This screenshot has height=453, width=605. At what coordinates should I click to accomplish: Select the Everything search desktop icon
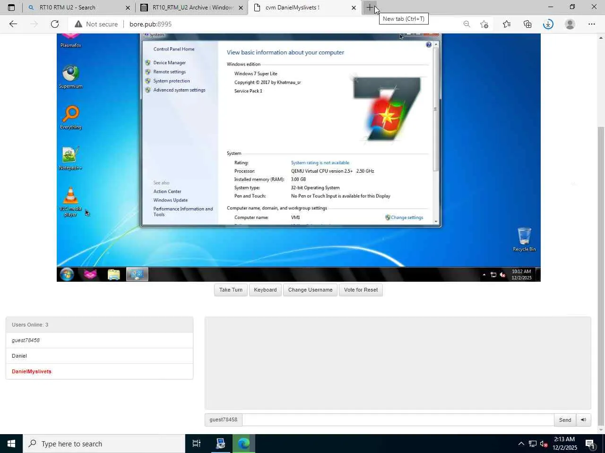click(71, 117)
